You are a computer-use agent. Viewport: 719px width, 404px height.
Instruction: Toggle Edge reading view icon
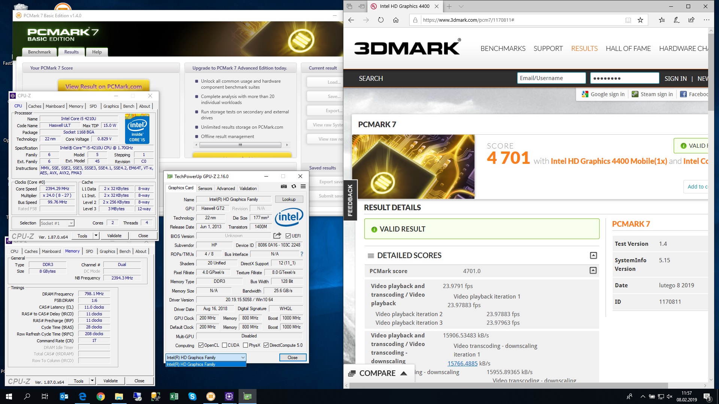pos(628,20)
